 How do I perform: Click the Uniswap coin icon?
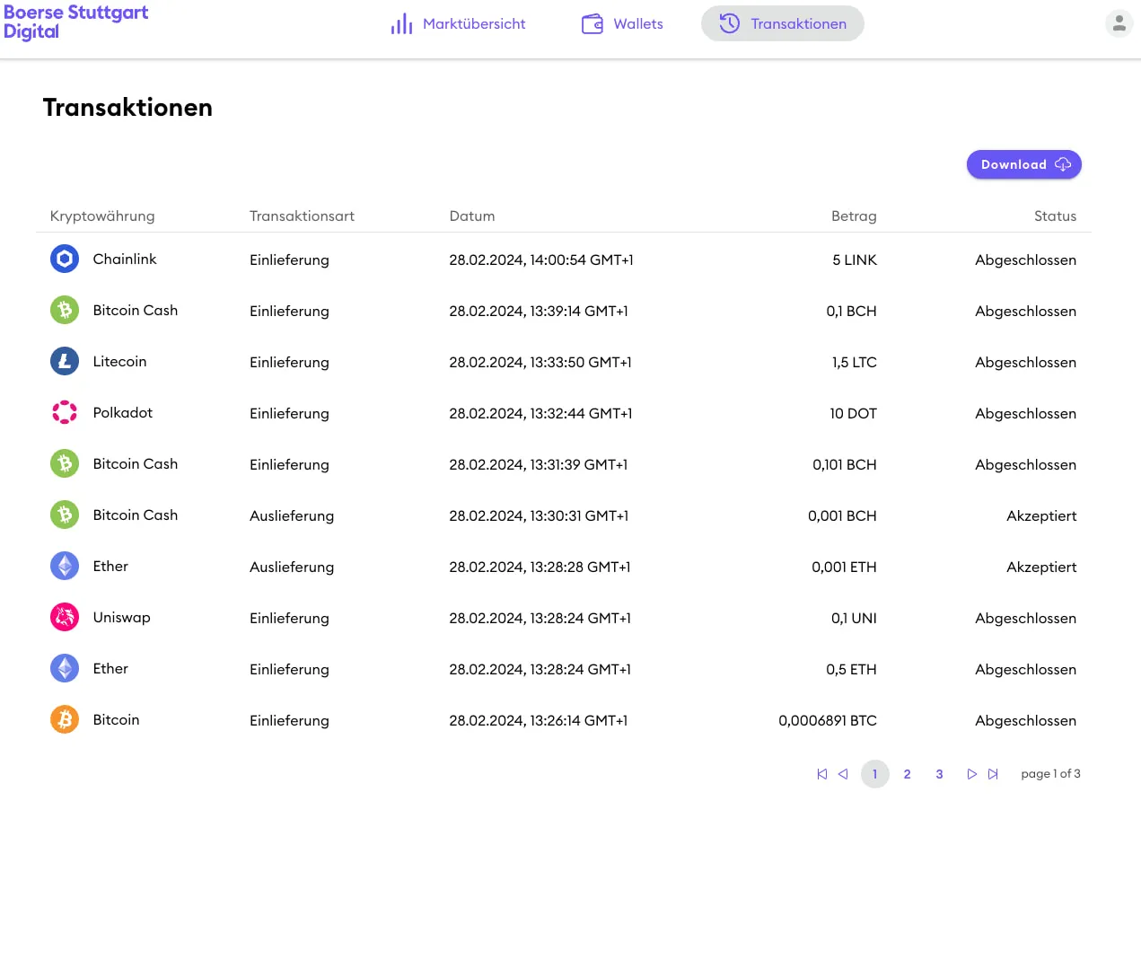click(x=65, y=618)
